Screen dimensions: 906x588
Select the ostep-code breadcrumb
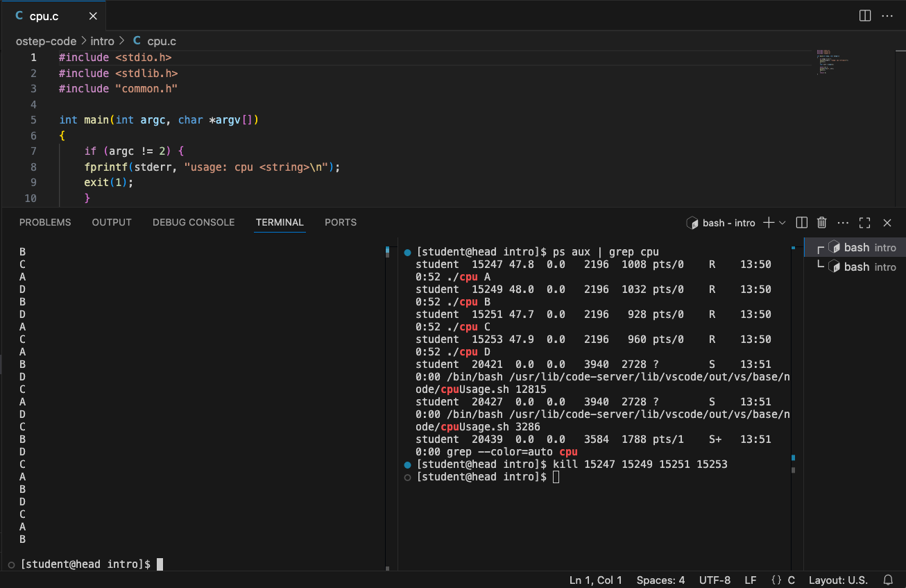pos(46,41)
